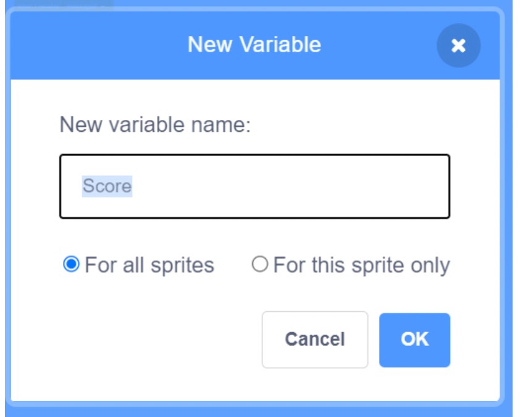The image size is (520, 417).
Task: Make the variable global via 'For all sprites'
Action: click(x=72, y=265)
